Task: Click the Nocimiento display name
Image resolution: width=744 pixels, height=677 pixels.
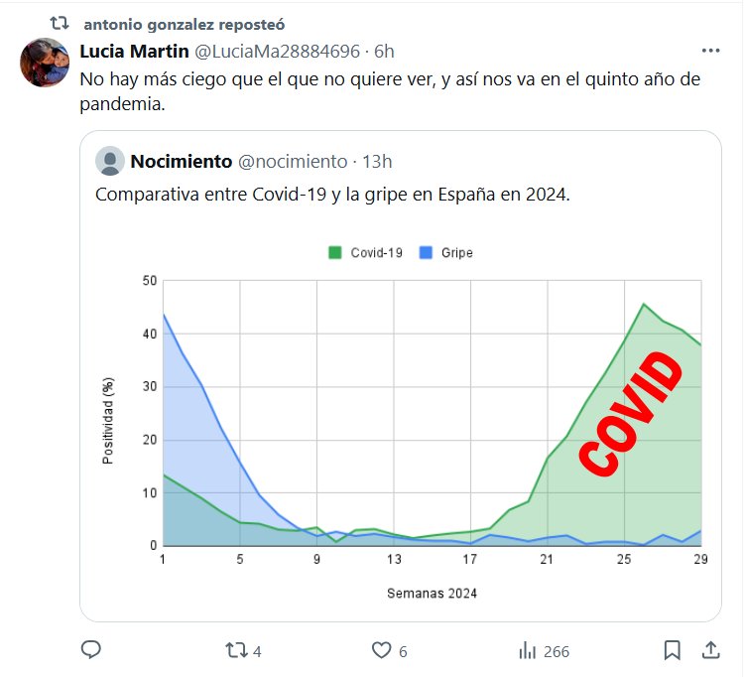Action: [x=181, y=161]
